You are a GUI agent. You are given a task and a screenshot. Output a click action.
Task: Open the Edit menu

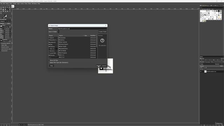[4, 3]
